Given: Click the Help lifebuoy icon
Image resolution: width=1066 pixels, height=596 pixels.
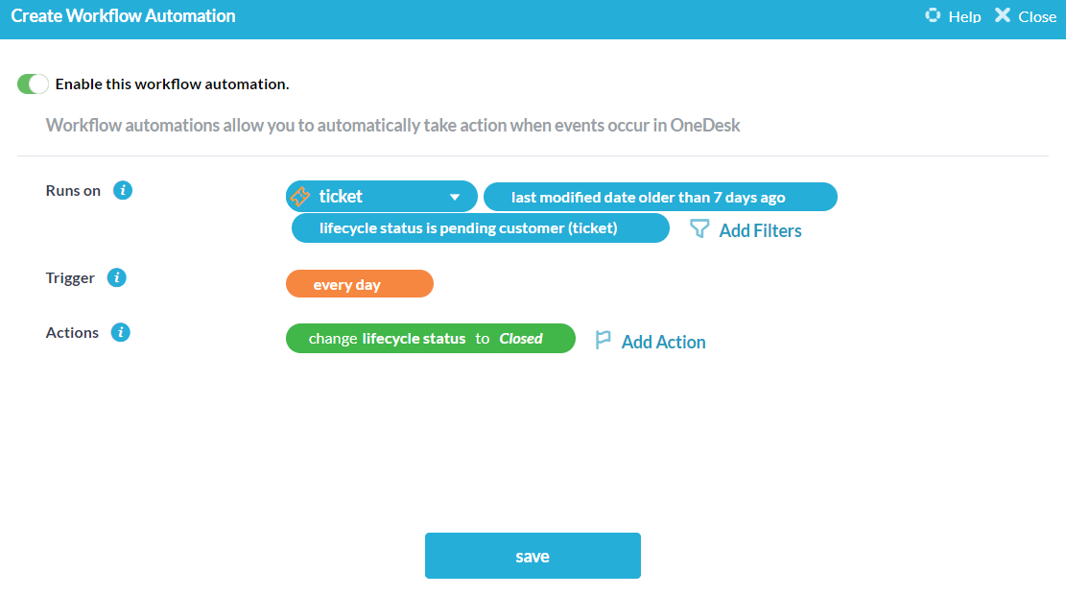Looking at the screenshot, I should pos(933,15).
